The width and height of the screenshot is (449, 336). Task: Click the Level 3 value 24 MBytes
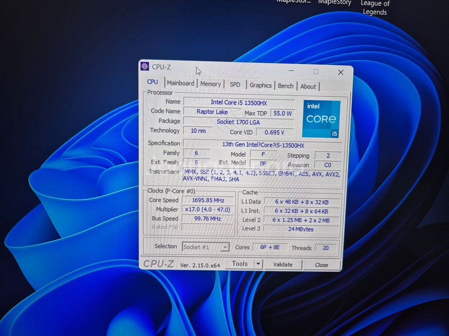pyautogui.click(x=301, y=229)
